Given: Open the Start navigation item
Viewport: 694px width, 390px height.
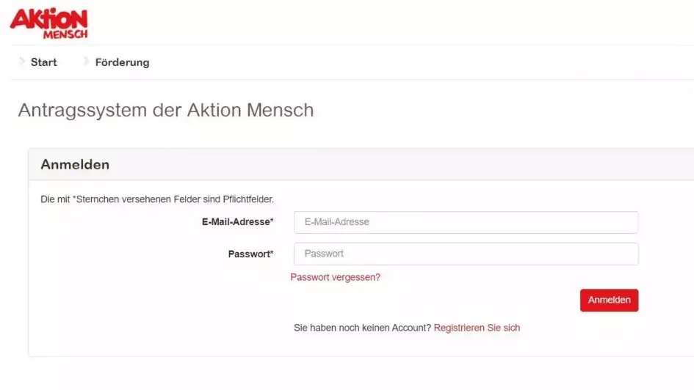Looking at the screenshot, I should point(44,62).
